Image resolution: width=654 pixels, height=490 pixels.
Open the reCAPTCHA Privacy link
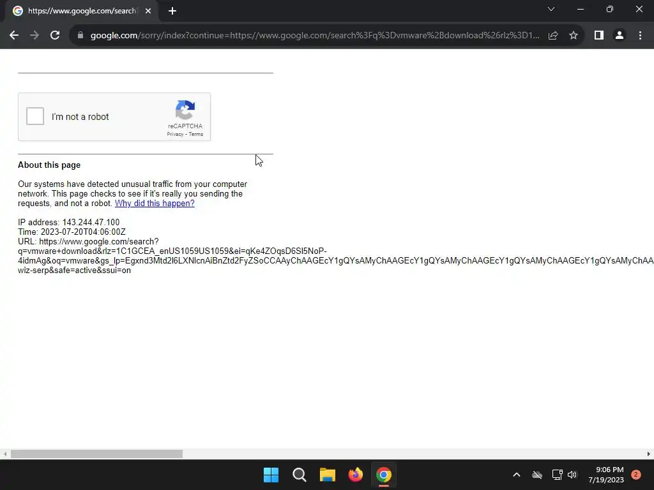pos(175,134)
